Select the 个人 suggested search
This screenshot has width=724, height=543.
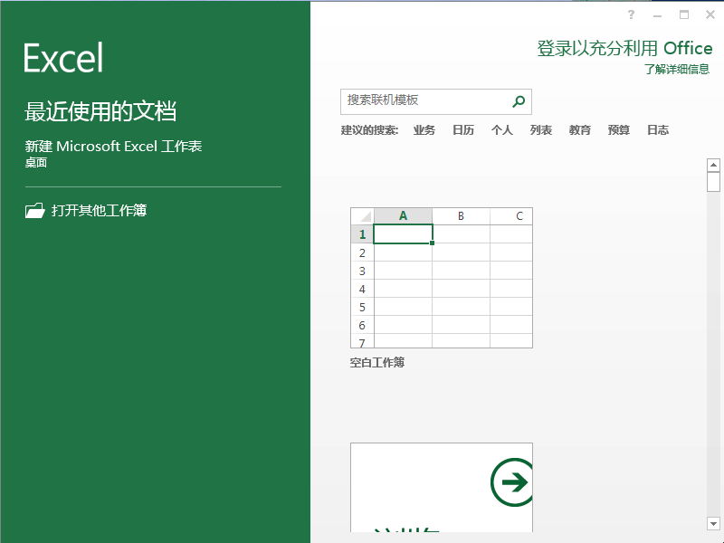pos(501,129)
